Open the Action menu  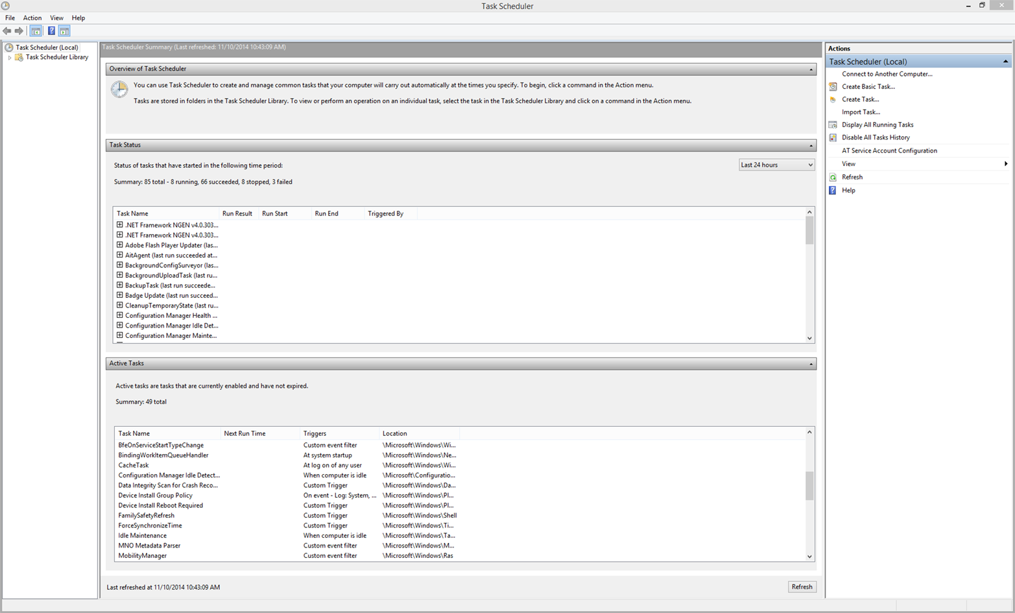coord(32,18)
